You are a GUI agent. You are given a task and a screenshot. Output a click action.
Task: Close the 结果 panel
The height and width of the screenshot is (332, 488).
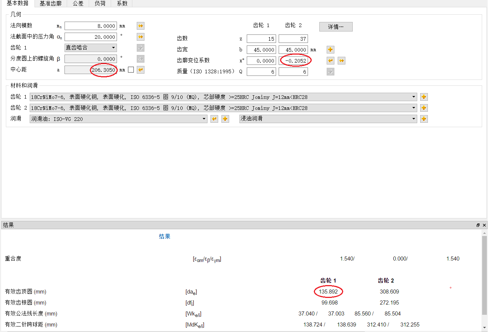click(x=484, y=225)
